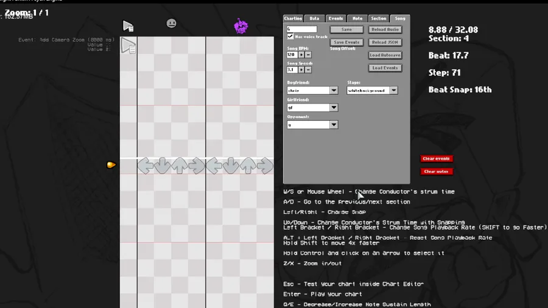The height and width of the screenshot is (308, 548).
Task: Click the red Clear events button
Action: coord(437,158)
